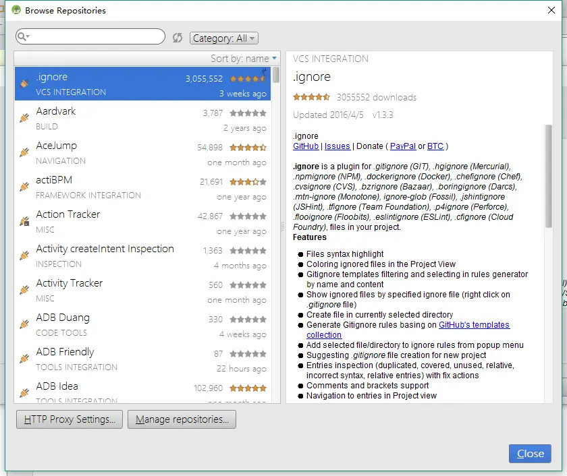Viewport: 567px width, 476px height.
Task: Select the .ignore plugin row
Action: click(142, 84)
